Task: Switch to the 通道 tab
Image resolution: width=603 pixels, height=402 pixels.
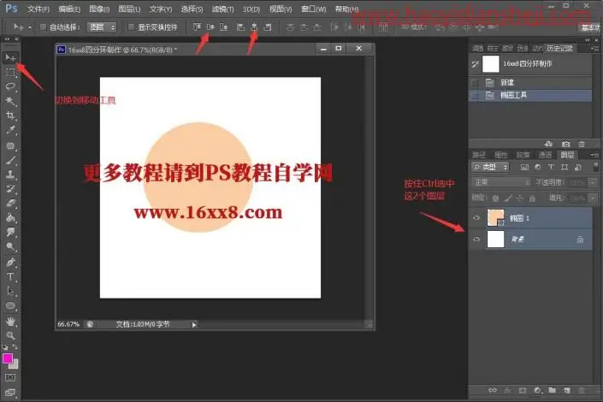Action: [x=545, y=155]
